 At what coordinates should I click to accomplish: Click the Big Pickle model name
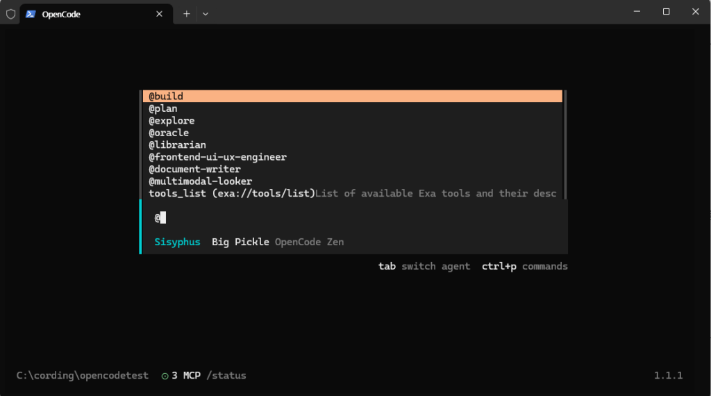pyautogui.click(x=240, y=242)
